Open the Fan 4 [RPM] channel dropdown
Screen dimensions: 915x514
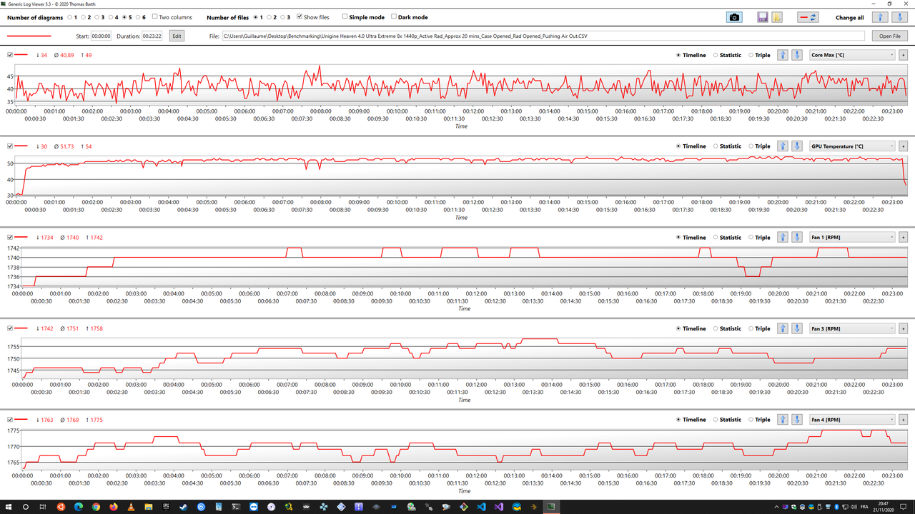[x=851, y=419]
